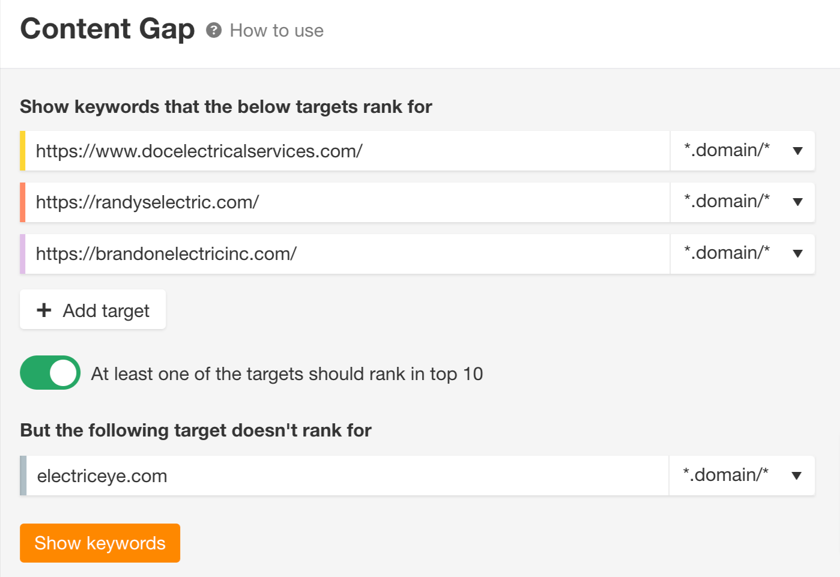Click the question mark beside Content Gap

click(x=214, y=30)
